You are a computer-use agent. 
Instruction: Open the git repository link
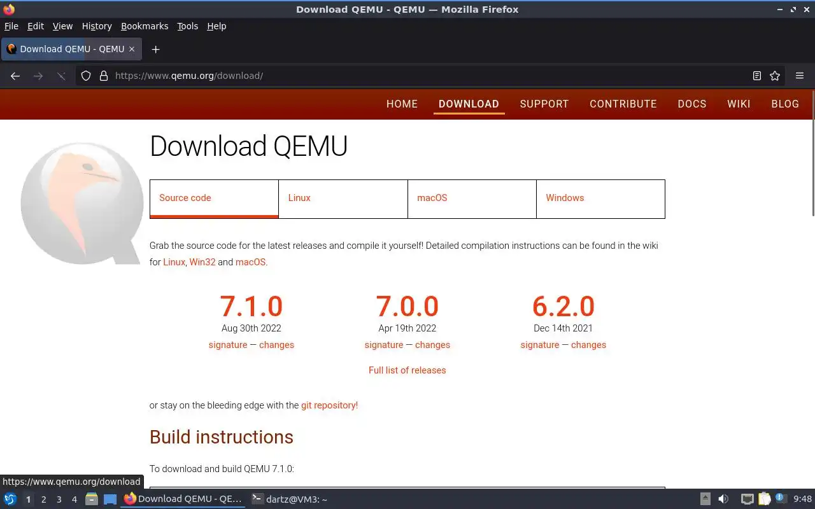[329, 405]
